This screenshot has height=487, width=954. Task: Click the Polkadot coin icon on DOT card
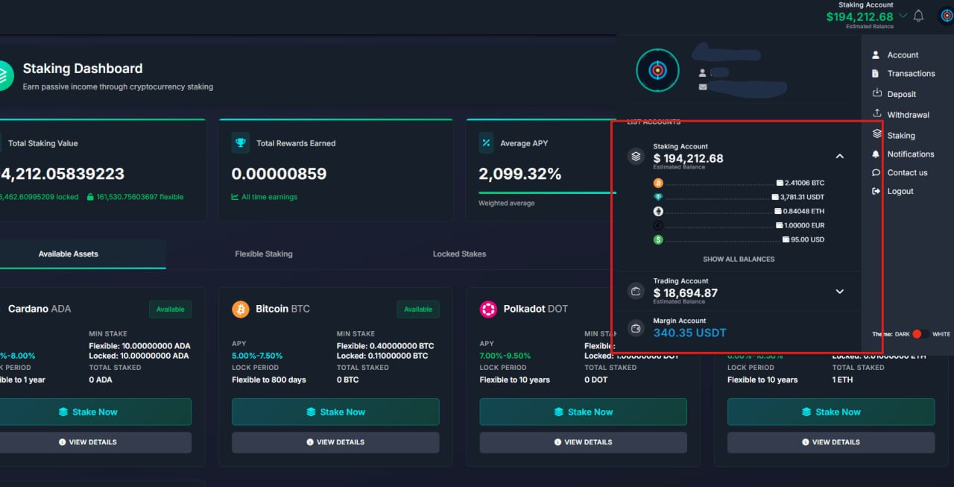(488, 309)
